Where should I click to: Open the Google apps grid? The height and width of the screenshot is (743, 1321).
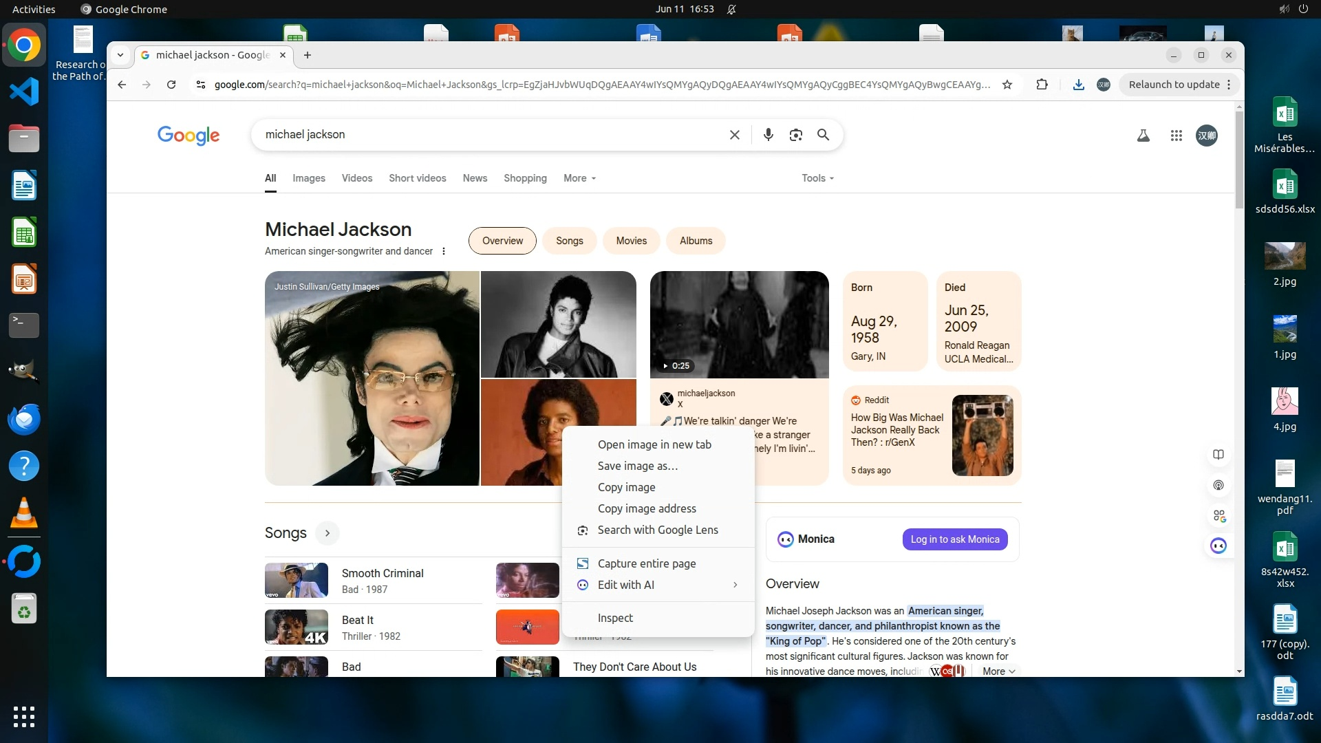[x=1176, y=136]
